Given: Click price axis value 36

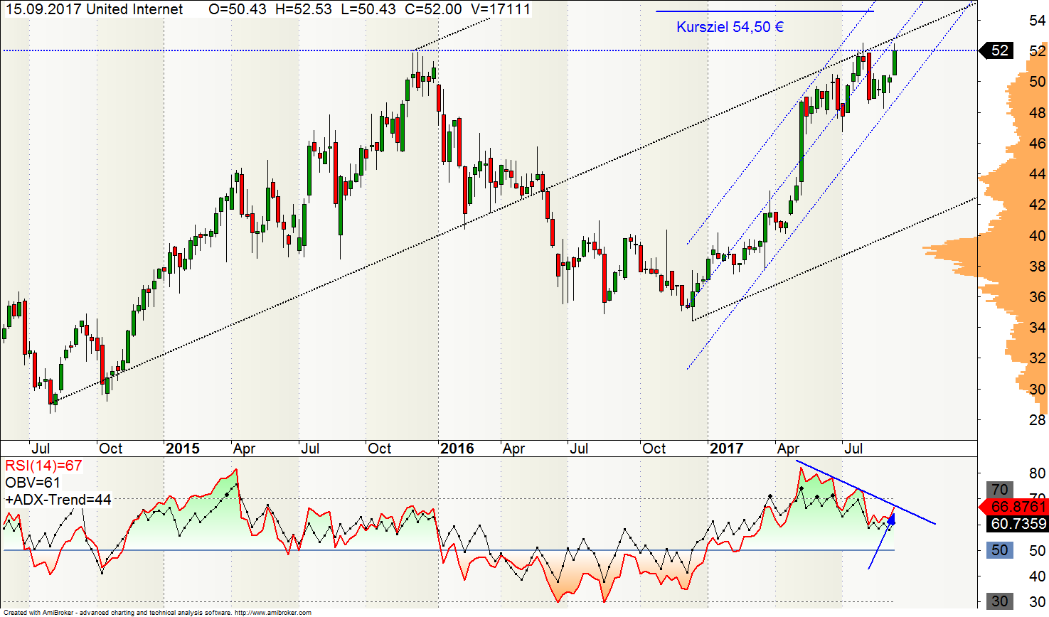Looking at the screenshot, I should (x=1037, y=297).
